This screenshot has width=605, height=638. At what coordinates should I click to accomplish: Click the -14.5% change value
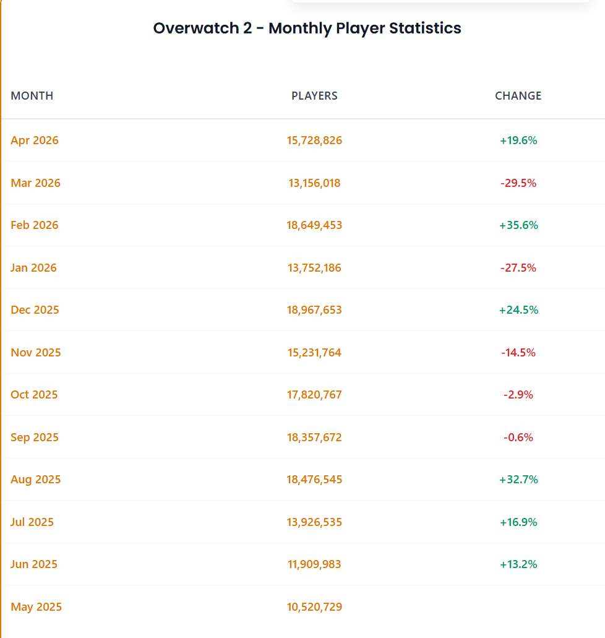coord(518,352)
